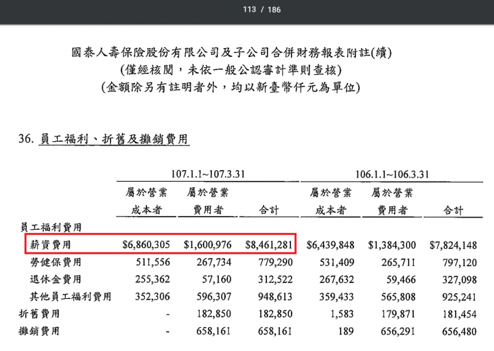Click the value 359,433
The height and width of the screenshot is (351, 494).
336,297
